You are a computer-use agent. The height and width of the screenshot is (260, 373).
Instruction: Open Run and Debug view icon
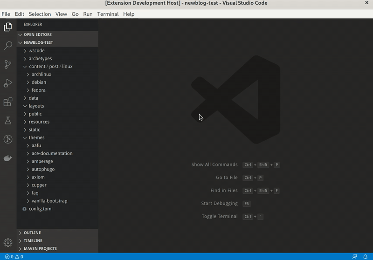click(x=8, y=83)
